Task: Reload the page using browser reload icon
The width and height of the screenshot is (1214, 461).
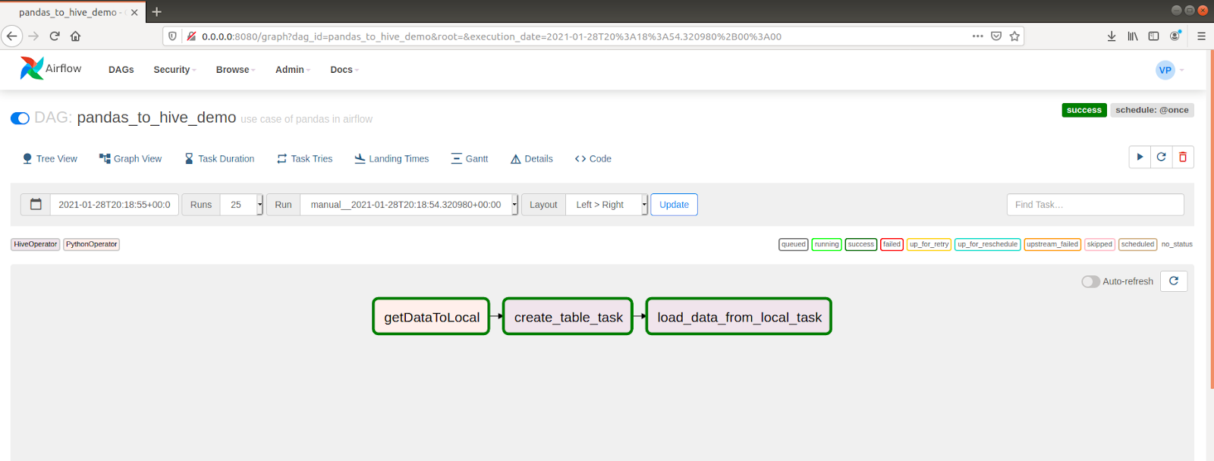Action: click(x=55, y=36)
